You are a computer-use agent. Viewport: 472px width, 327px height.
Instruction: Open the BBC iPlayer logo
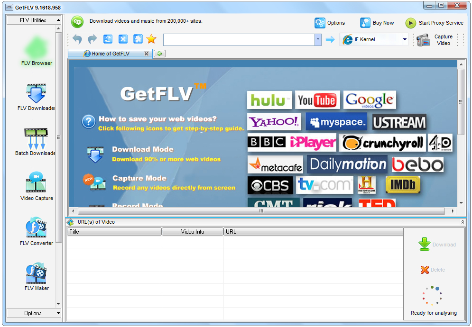tap(292, 143)
